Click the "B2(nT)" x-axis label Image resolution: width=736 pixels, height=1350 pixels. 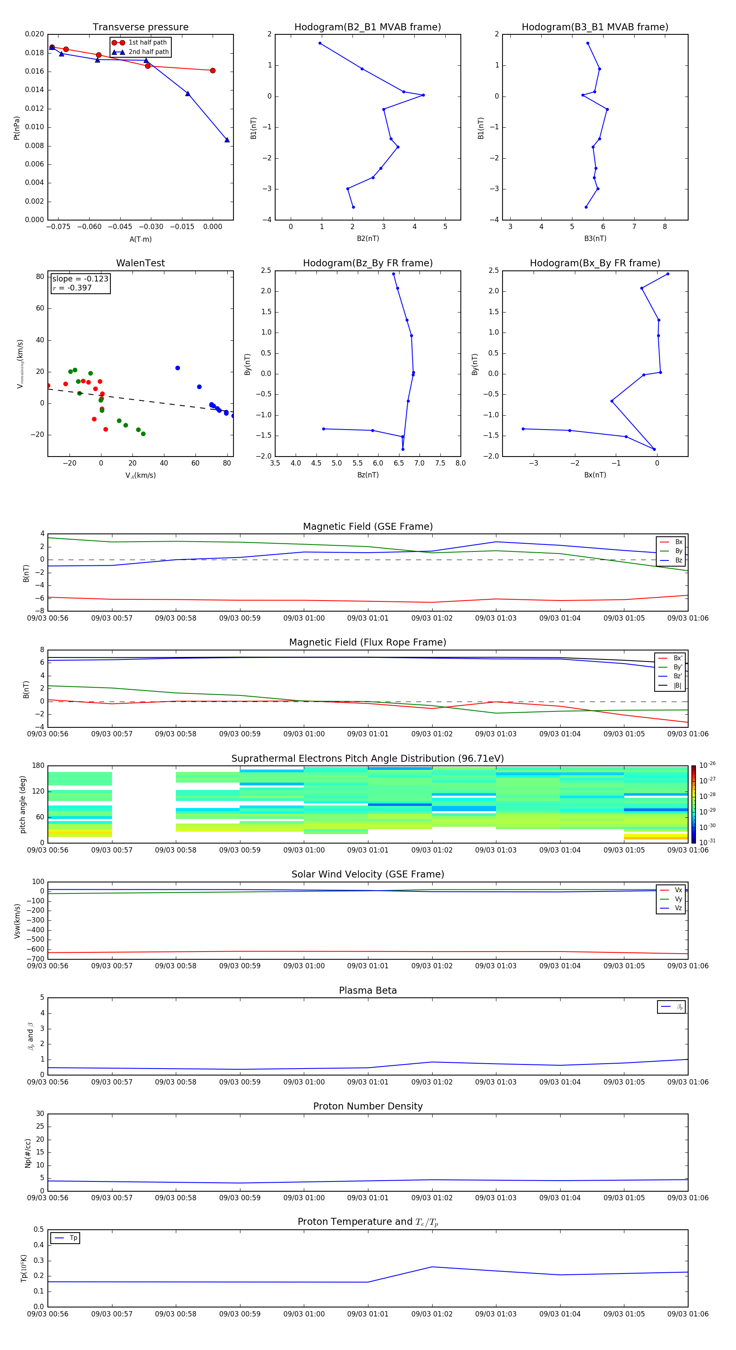368,239
